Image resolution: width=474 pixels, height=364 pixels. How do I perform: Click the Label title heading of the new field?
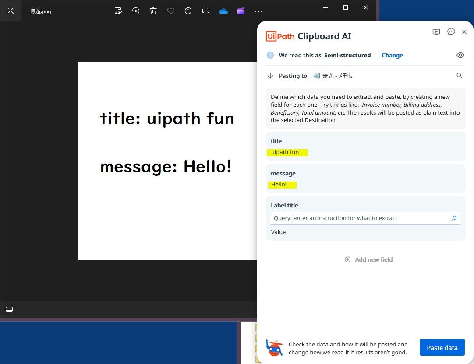click(284, 205)
